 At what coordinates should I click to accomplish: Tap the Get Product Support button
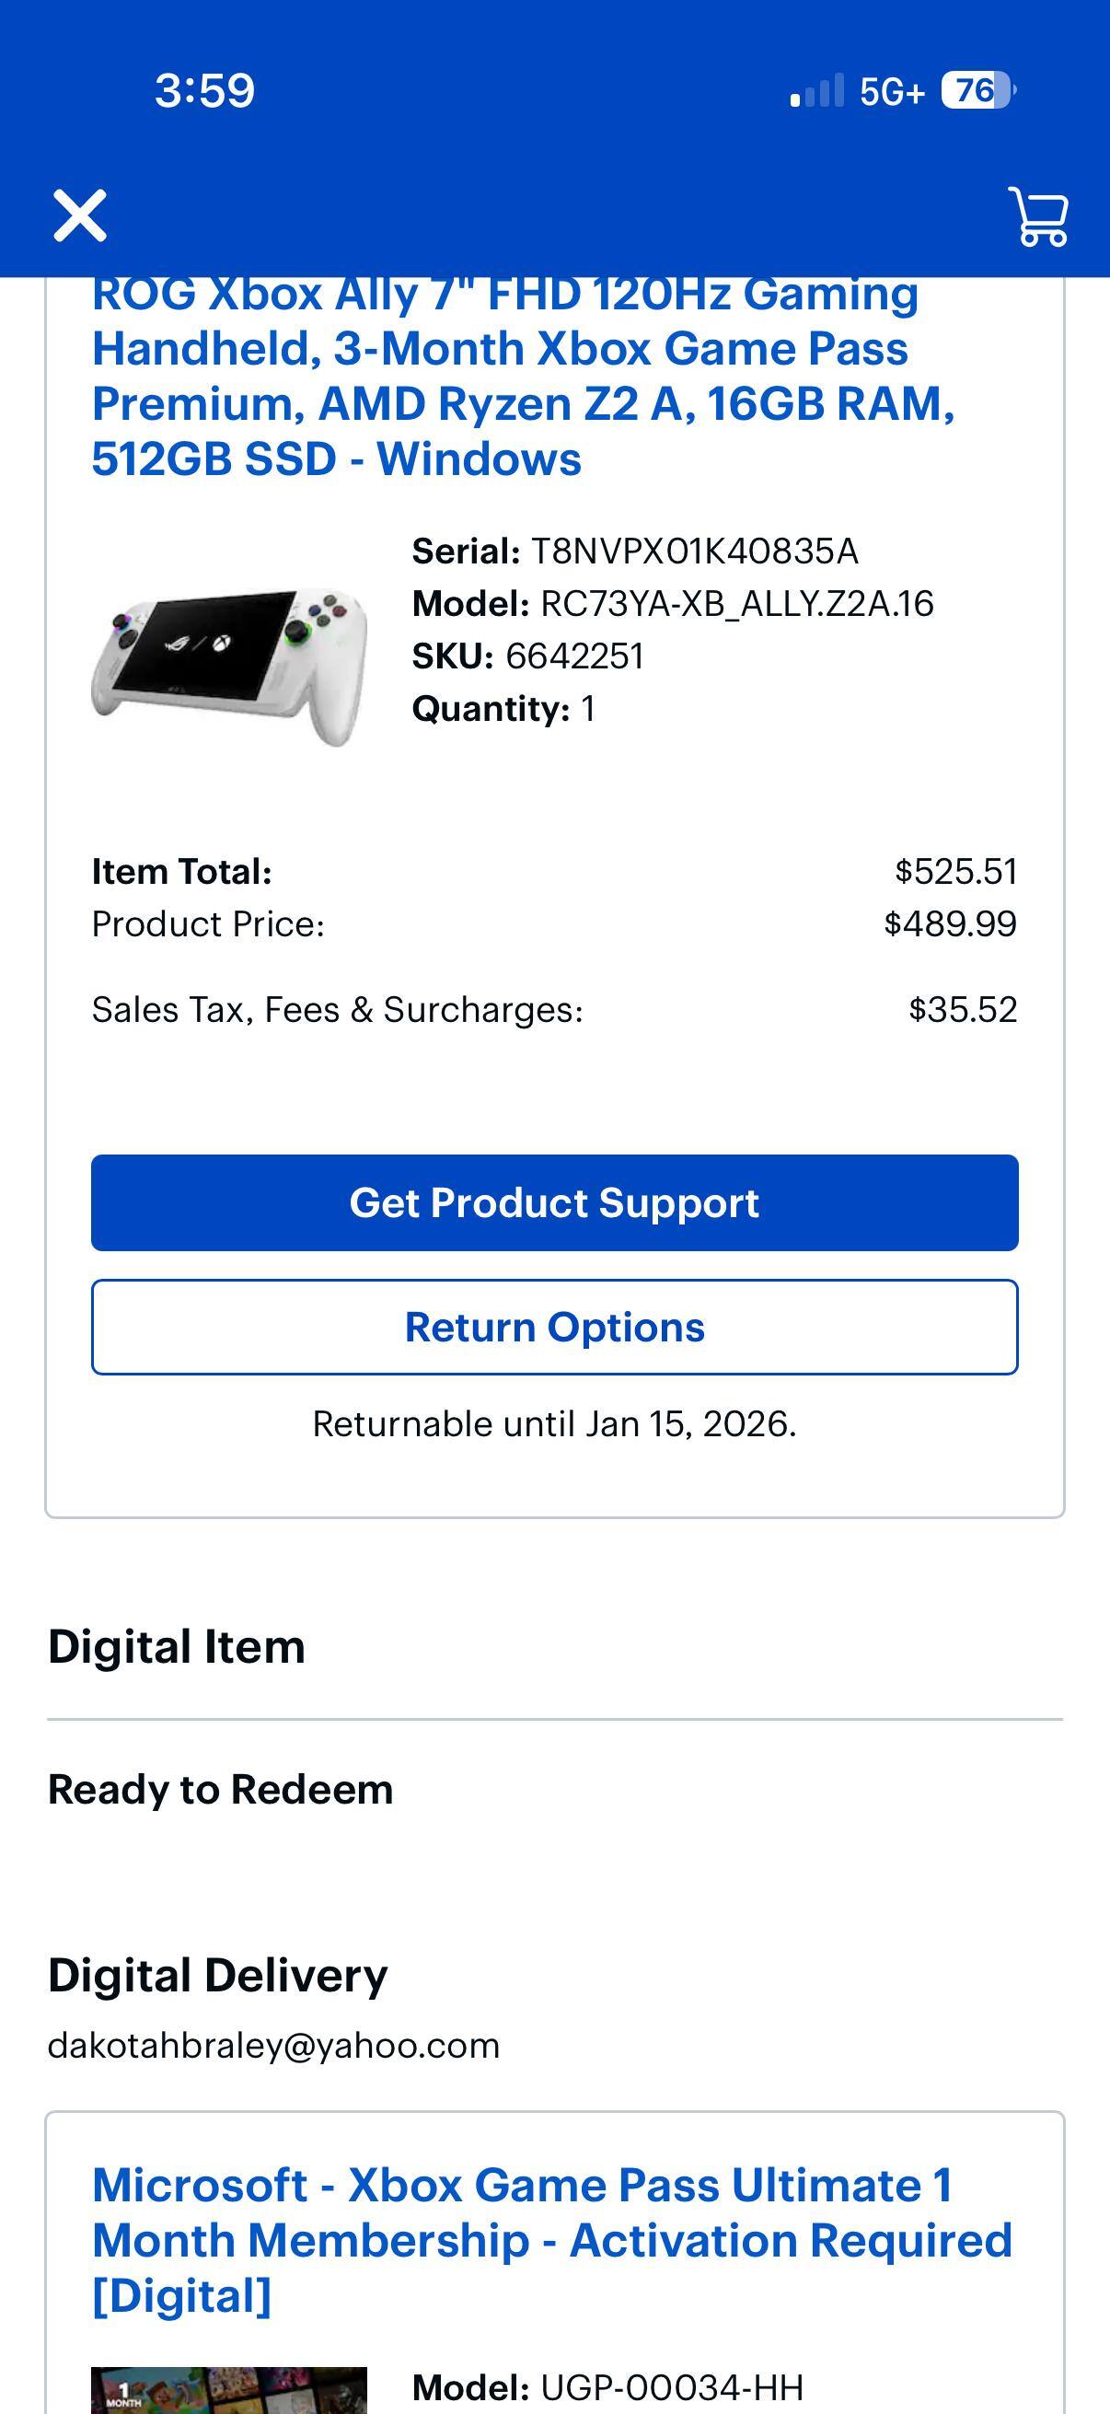(554, 1202)
